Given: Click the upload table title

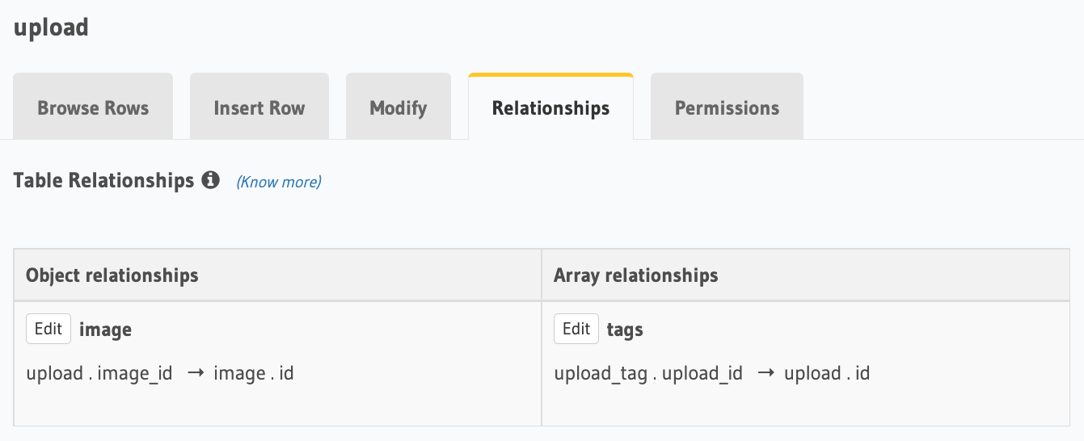Looking at the screenshot, I should pos(51,27).
